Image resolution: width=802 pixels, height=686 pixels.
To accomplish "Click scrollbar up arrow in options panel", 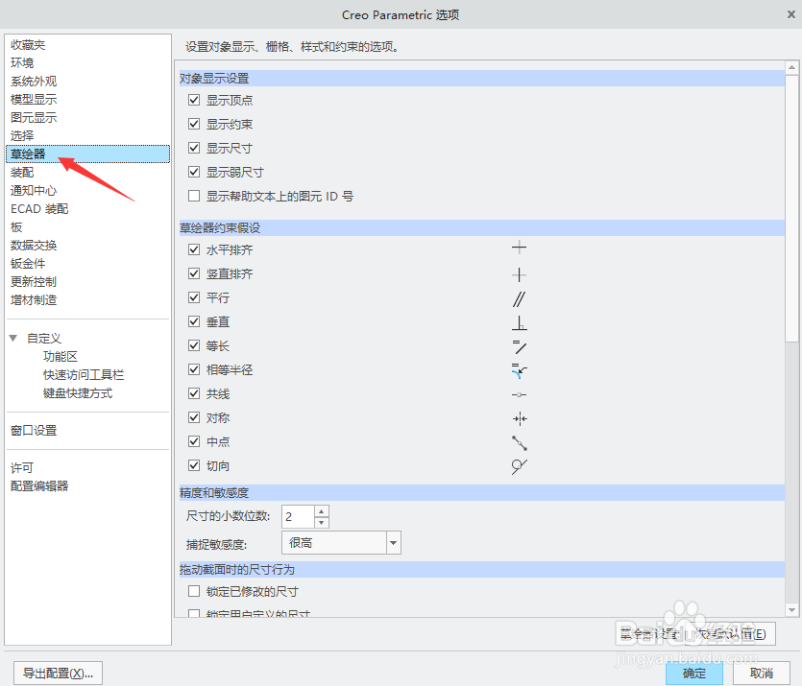I will click(791, 67).
